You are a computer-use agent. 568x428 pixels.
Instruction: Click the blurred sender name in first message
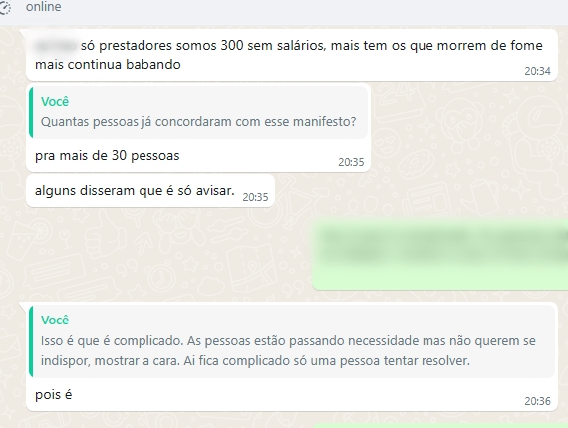point(56,46)
